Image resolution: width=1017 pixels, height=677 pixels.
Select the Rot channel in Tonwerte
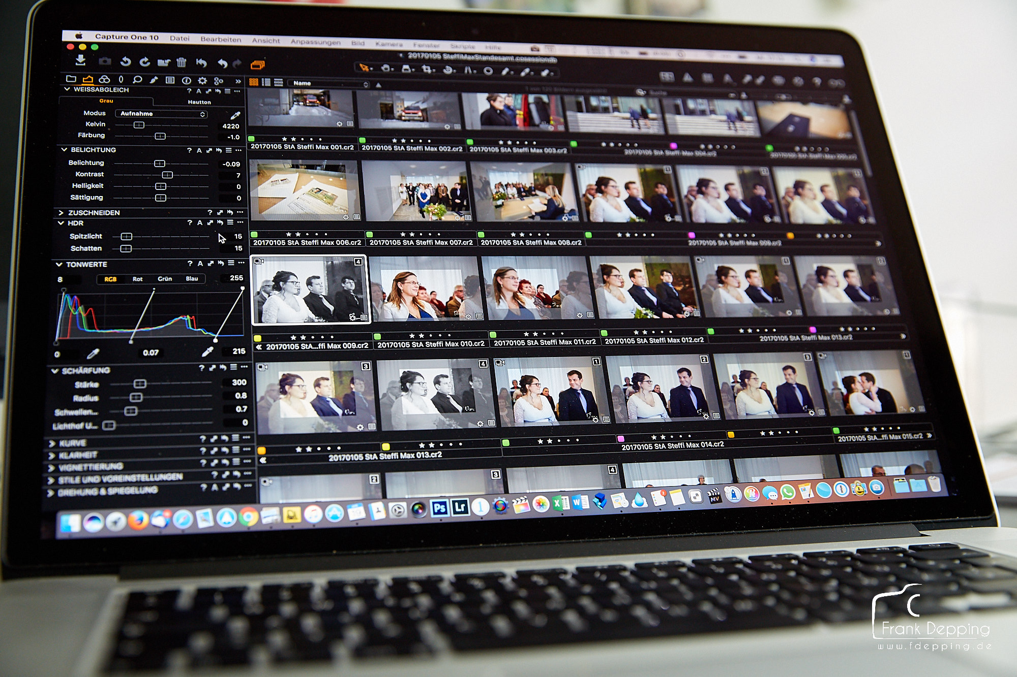coord(137,279)
